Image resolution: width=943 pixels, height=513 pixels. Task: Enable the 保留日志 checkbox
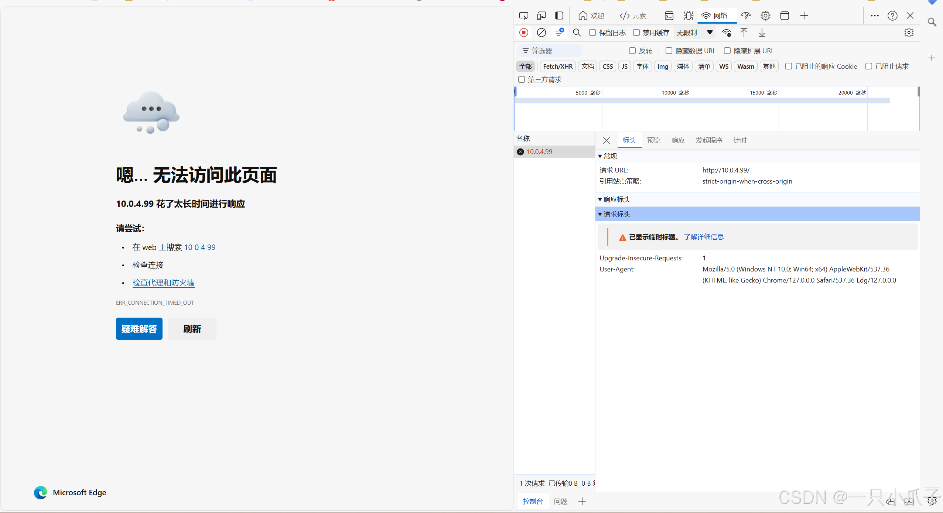tap(592, 33)
